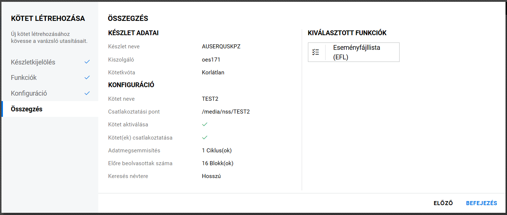Click the mount point /media/nss/TEST2
The width and height of the screenshot is (507, 215).
pyautogui.click(x=226, y=112)
